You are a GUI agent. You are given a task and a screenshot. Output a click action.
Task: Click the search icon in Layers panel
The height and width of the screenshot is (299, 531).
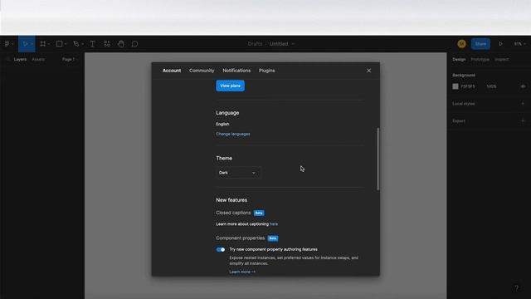click(x=8, y=59)
